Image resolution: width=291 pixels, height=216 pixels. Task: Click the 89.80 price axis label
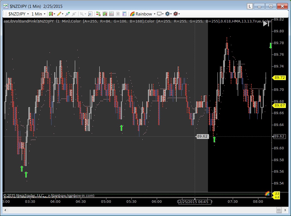click(x=279, y=31)
